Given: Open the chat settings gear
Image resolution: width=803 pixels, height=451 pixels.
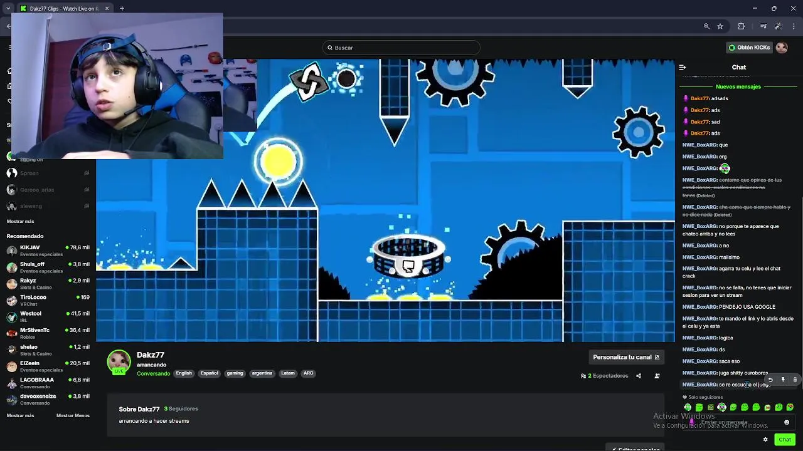Looking at the screenshot, I should click(x=765, y=440).
